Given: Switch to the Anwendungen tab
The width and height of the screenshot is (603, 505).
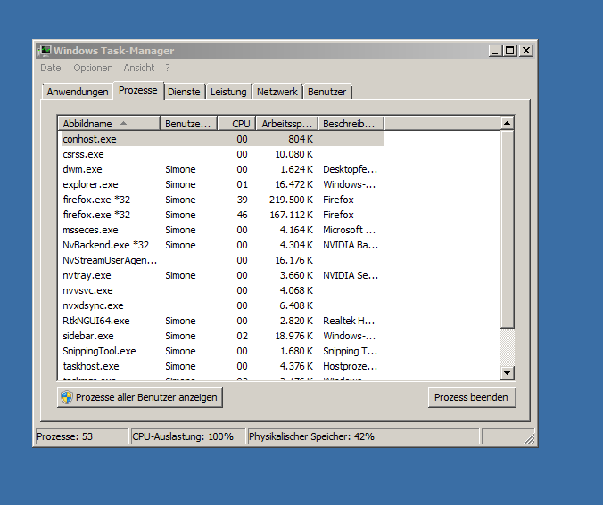Looking at the screenshot, I should click(78, 92).
